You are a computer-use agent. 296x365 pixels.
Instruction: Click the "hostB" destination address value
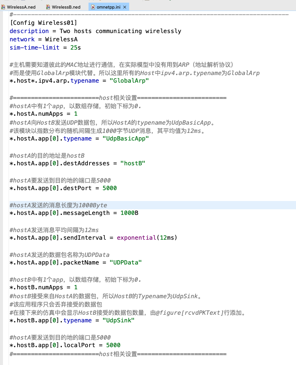[x=133, y=163]
